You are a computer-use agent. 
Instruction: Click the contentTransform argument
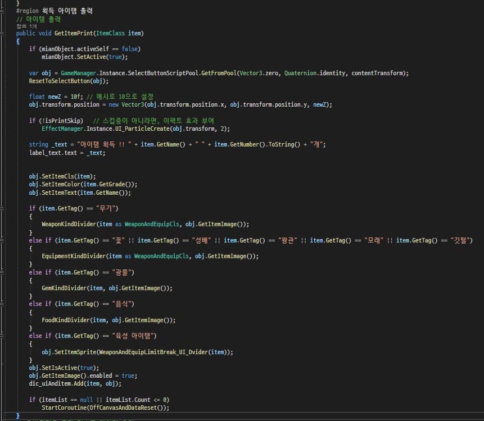[x=377, y=74]
